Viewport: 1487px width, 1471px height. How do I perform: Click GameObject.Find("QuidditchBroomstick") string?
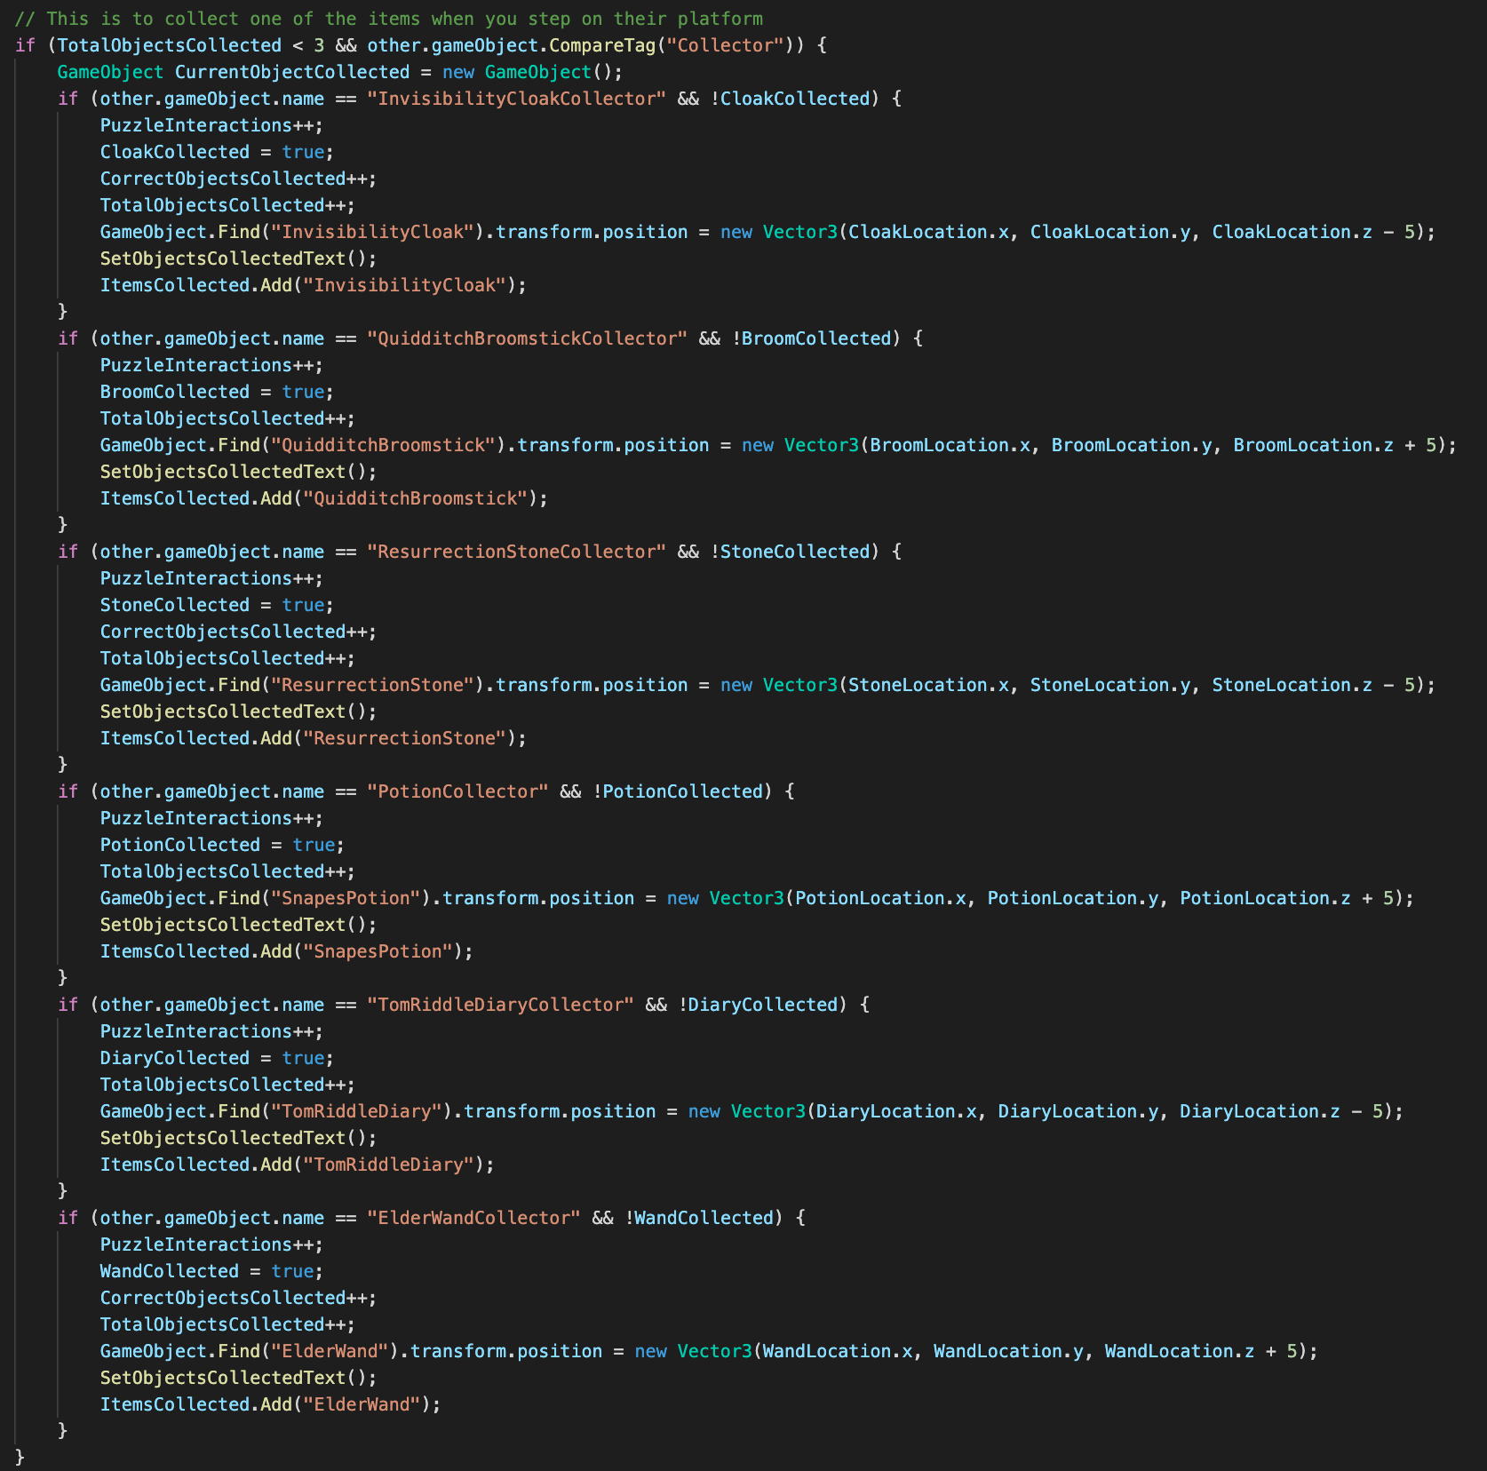click(383, 445)
